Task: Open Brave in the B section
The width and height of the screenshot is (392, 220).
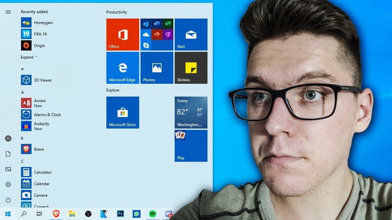Action: pyautogui.click(x=33, y=149)
